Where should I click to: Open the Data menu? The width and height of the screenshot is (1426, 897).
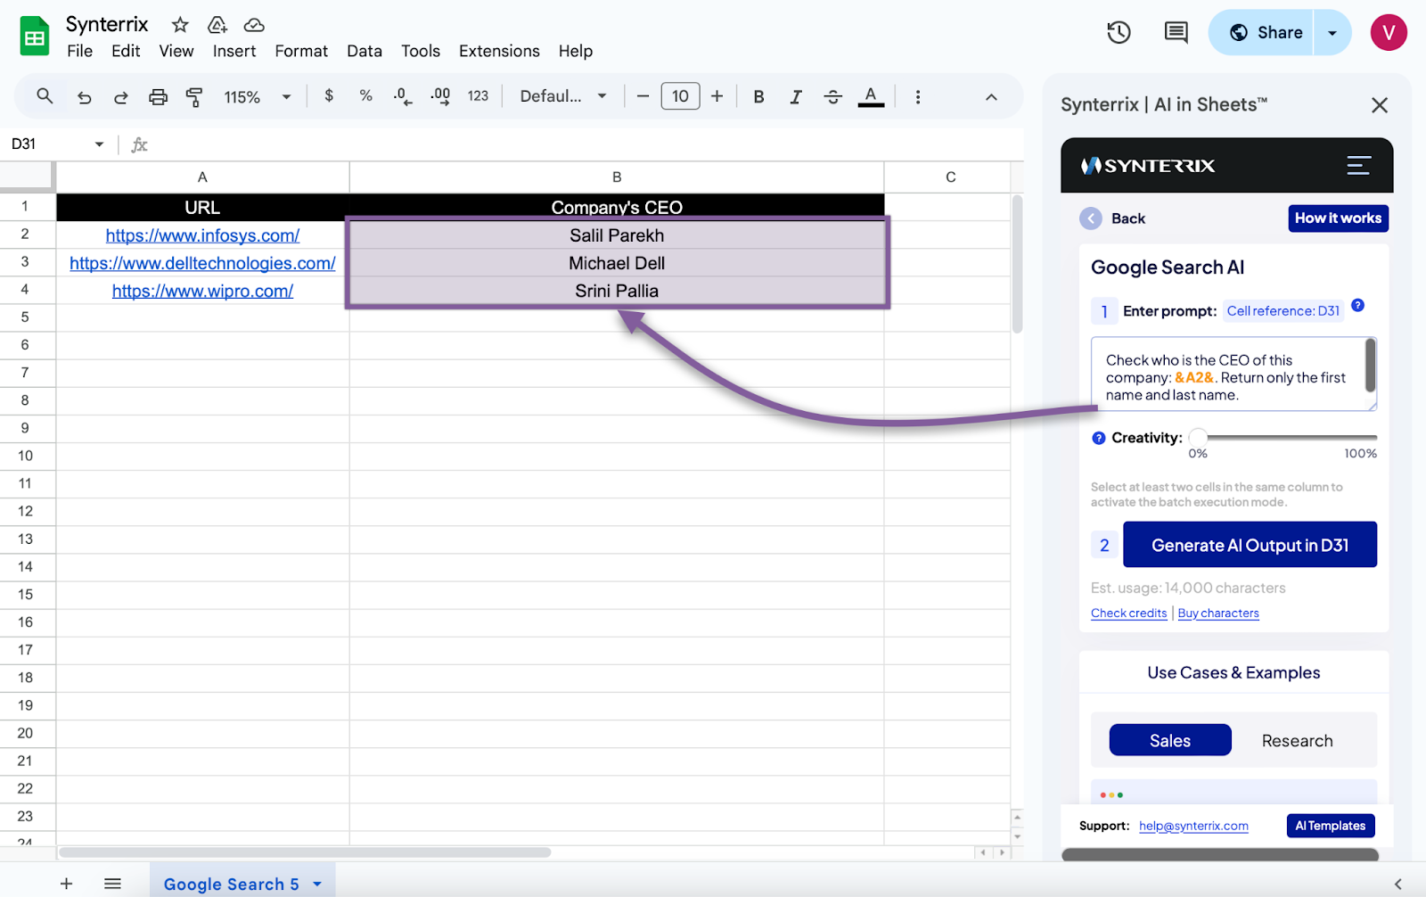[365, 51]
